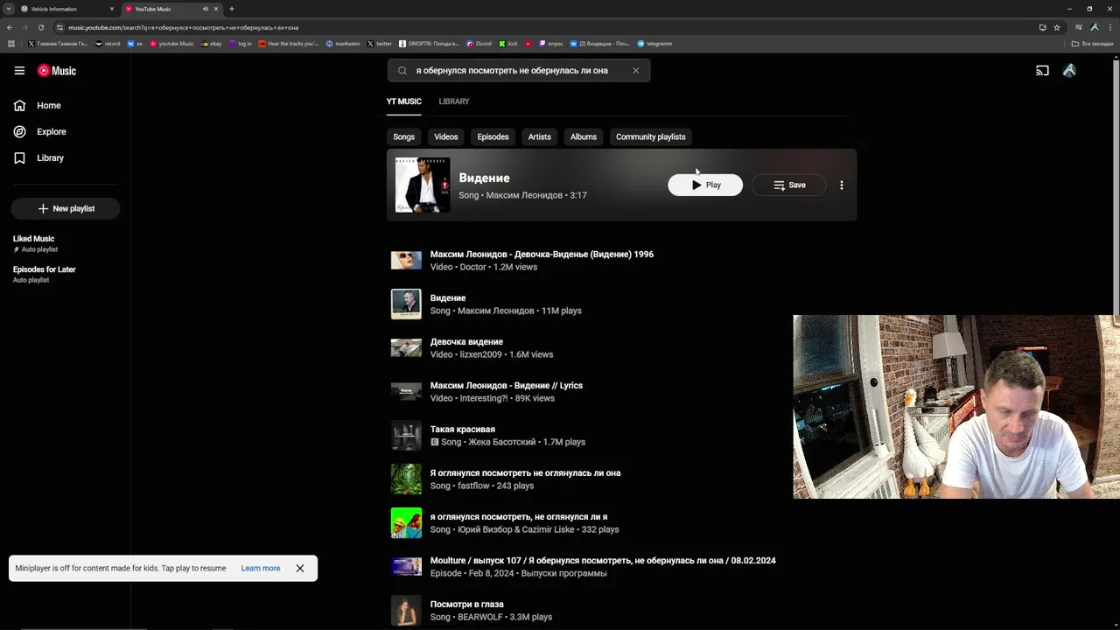Screen dimensions: 1120x630
Task: Open Moulture выпуск 107 episode
Action: 603,561
